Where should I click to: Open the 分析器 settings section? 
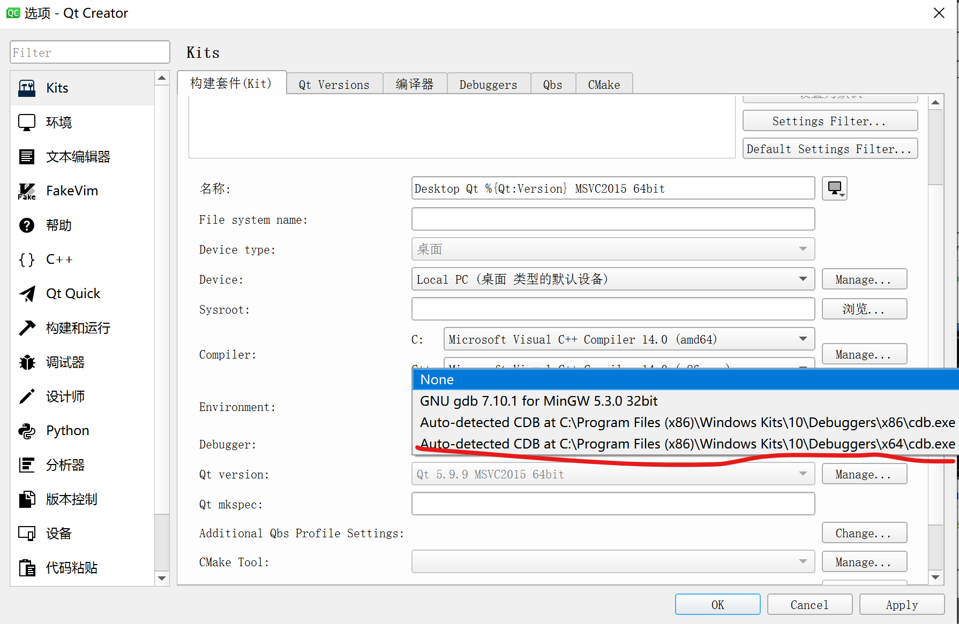[65, 465]
